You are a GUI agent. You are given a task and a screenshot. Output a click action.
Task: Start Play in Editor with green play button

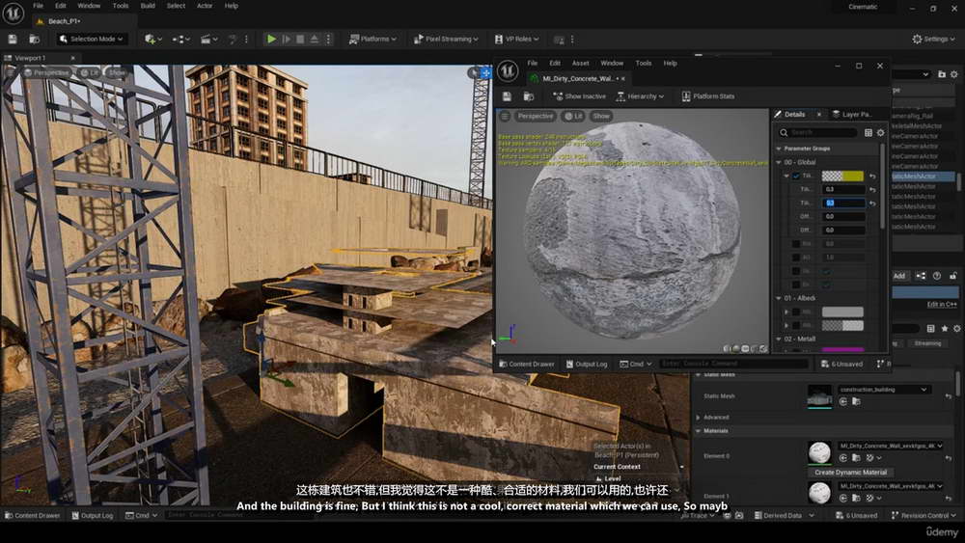pyautogui.click(x=271, y=39)
